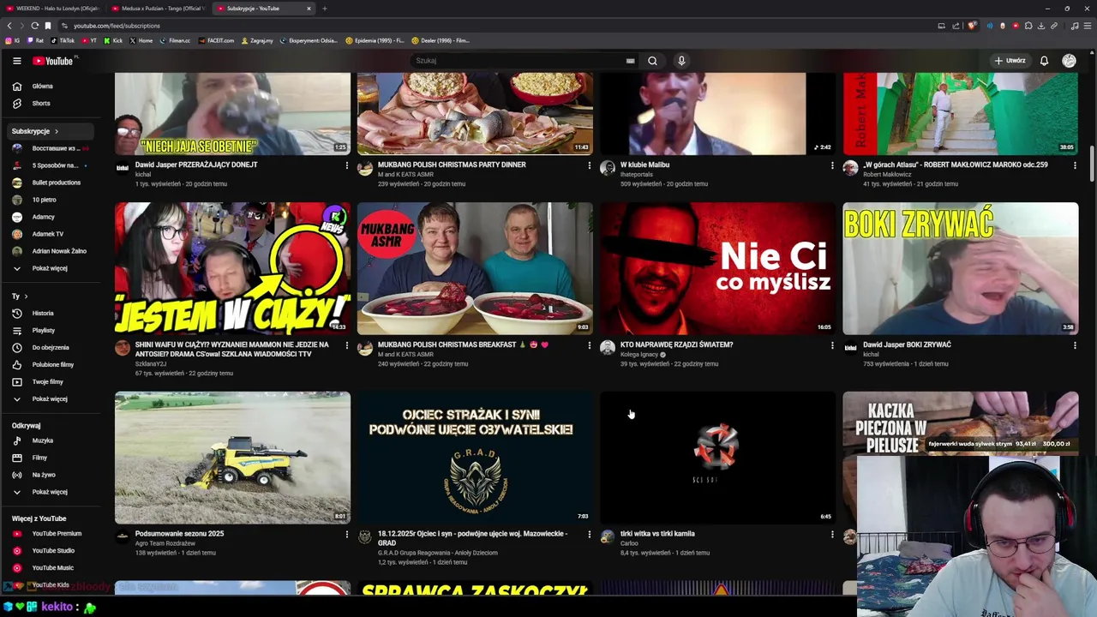The width and height of the screenshot is (1097, 617).
Task: Click the Utwórz create button
Action: tap(1010, 61)
